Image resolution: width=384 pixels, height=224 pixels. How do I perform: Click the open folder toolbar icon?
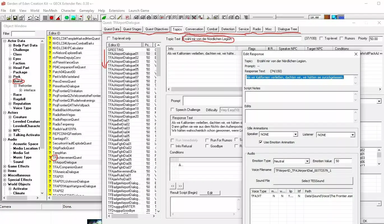click(x=9, y=18)
